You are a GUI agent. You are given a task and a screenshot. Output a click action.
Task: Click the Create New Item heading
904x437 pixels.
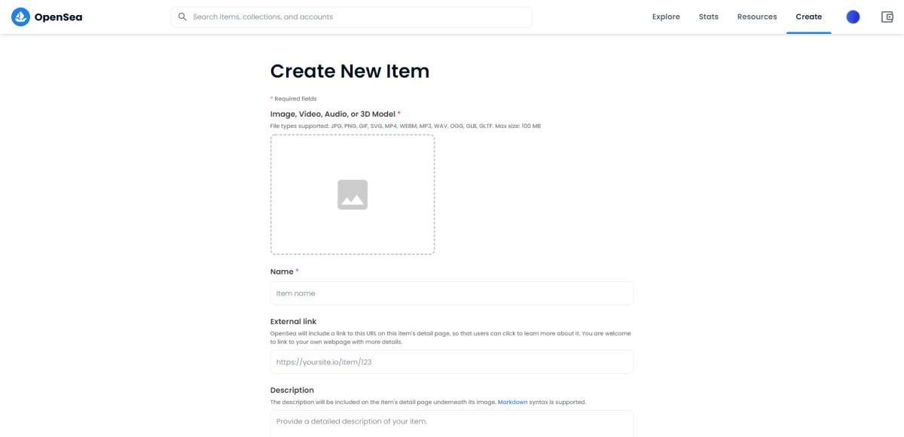(350, 71)
